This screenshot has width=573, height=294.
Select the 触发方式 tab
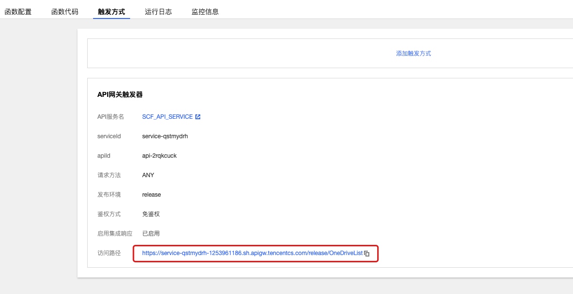(112, 12)
